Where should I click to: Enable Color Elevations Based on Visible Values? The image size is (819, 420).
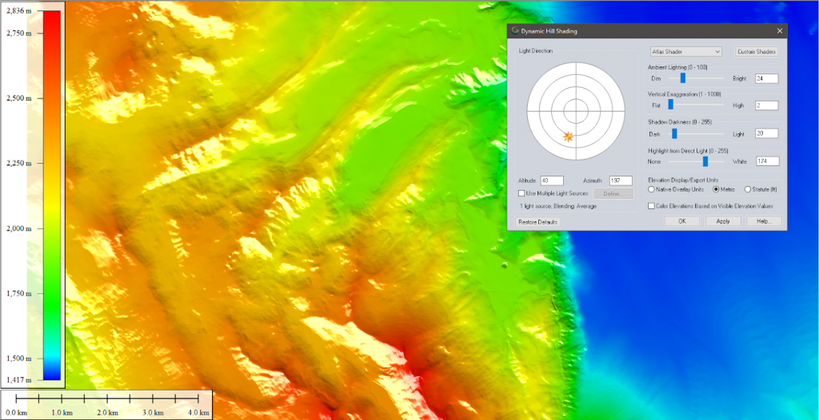click(x=651, y=206)
